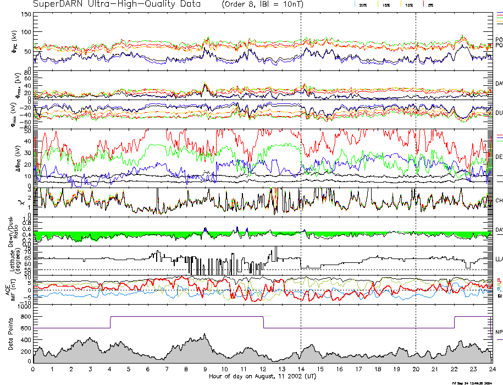The height and width of the screenshot is (385, 503).
Task: Click the 20% legend label at top
Action: 363,5
